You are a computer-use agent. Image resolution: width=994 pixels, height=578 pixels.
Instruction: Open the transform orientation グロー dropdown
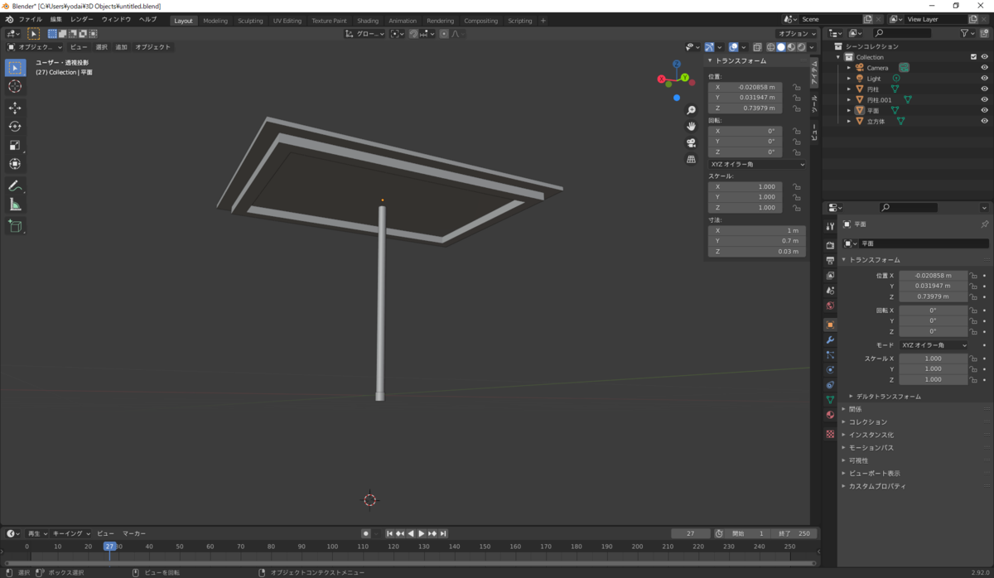365,34
